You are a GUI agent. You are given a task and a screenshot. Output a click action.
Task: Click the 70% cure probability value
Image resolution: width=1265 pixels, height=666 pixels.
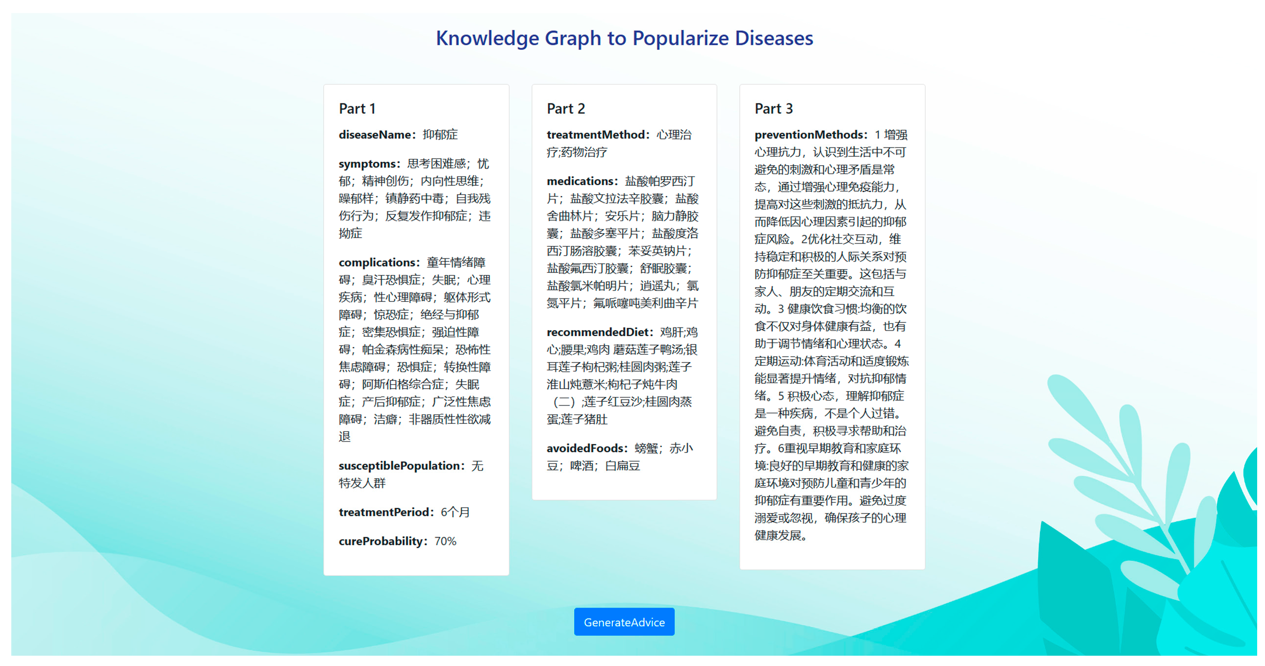pyautogui.click(x=445, y=541)
